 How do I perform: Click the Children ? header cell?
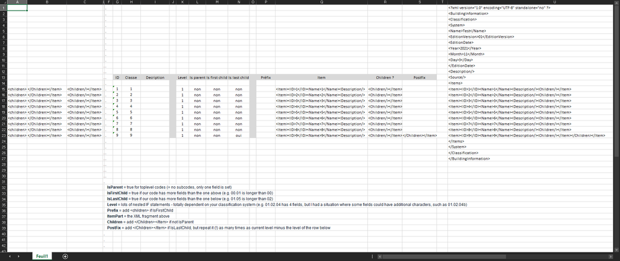tap(385, 78)
